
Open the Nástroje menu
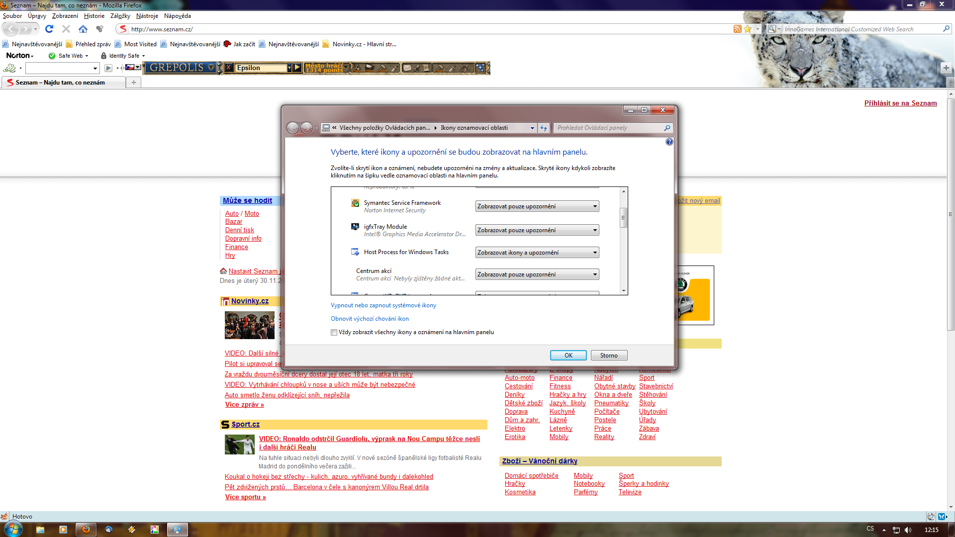147,16
